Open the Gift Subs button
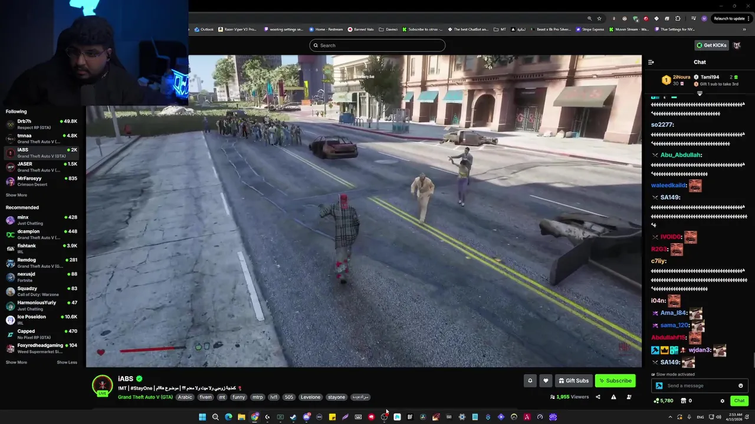Image resolution: width=755 pixels, height=424 pixels. pos(573,380)
